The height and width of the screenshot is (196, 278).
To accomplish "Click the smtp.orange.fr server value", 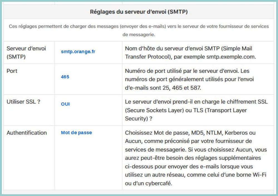I will 78,52.
